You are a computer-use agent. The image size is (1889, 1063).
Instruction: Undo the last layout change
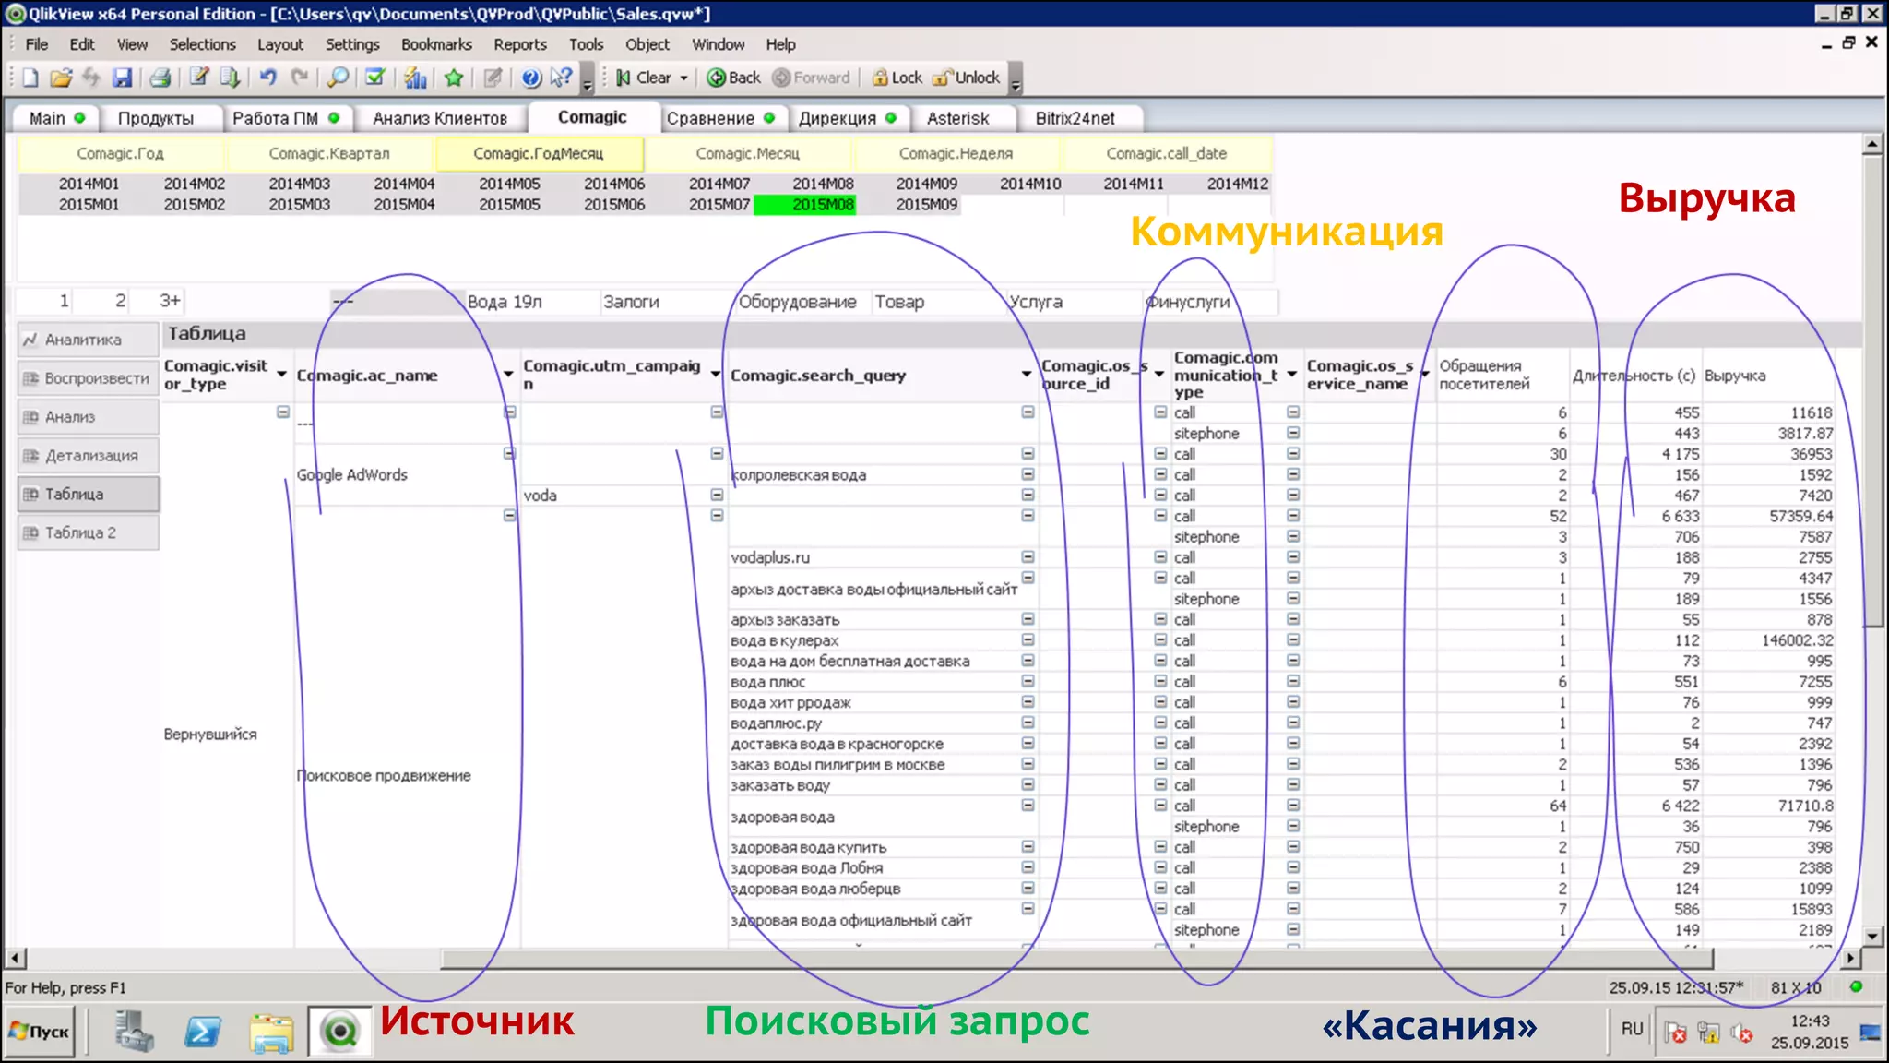pyautogui.click(x=268, y=78)
